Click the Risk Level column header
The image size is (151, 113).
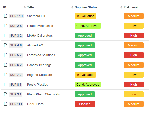point(131,7)
